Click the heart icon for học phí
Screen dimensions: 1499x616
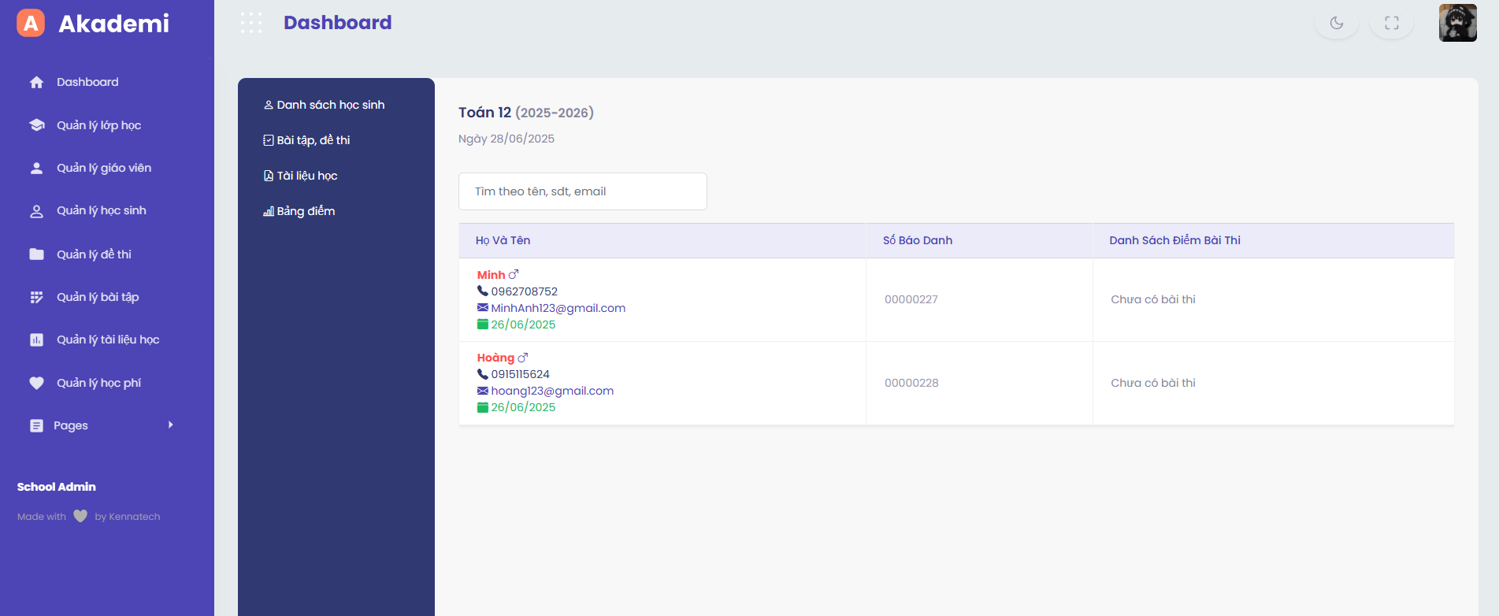tap(36, 383)
